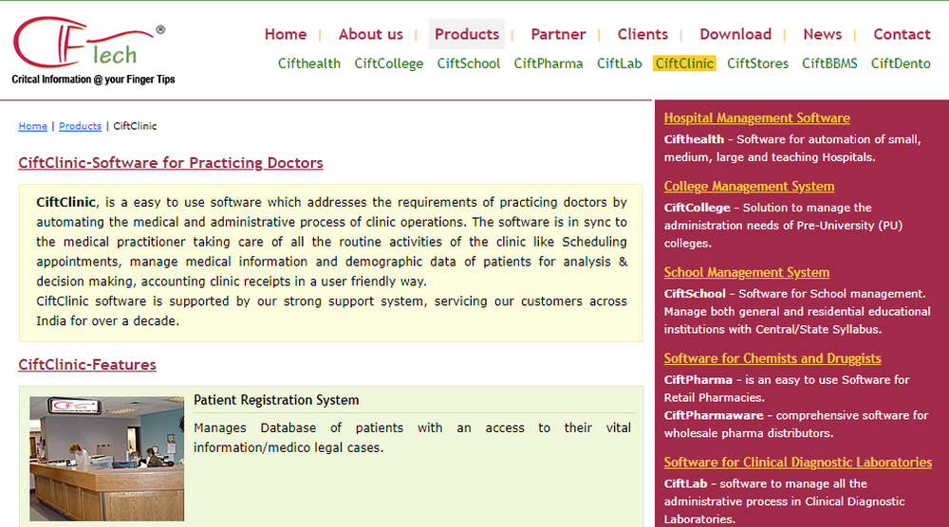Click the CIFTech logo
Image resolution: width=949 pixels, height=527 pixels.
(89, 43)
